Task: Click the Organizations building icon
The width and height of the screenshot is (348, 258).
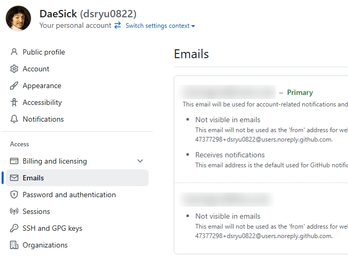Action: 14,245
